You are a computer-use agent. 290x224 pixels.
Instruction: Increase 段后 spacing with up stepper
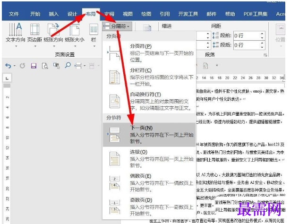tap(262, 43)
